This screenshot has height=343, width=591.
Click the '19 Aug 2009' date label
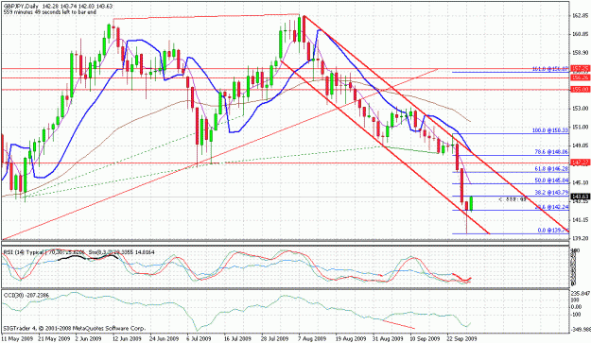point(351,338)
